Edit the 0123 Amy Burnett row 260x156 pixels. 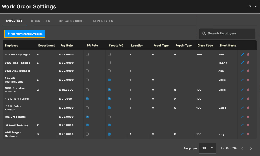pos(242,71)
